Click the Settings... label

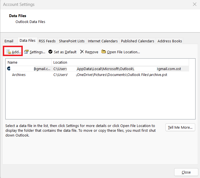pos(37,52)
